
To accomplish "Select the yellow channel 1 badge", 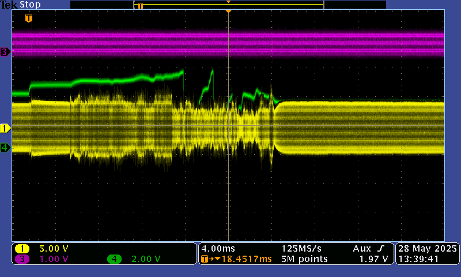I will pos(22,249).
